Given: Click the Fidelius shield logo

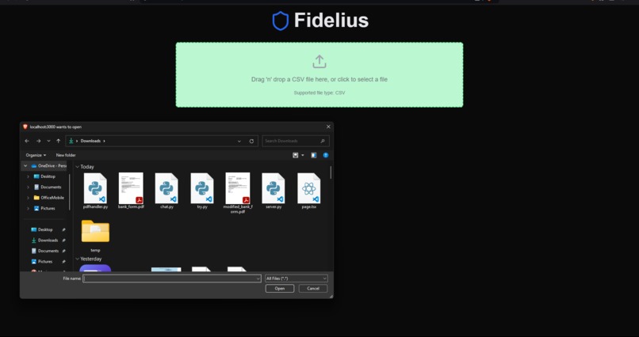Looking at the screenshot, I should 281,21.
